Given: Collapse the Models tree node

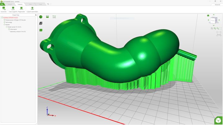Looking at the screenshot, I should pyautogui.click(x=4, y=25).
